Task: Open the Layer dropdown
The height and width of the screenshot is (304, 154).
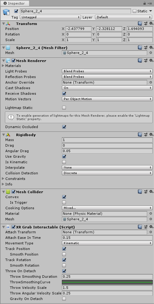Action: tap(124, 17)
